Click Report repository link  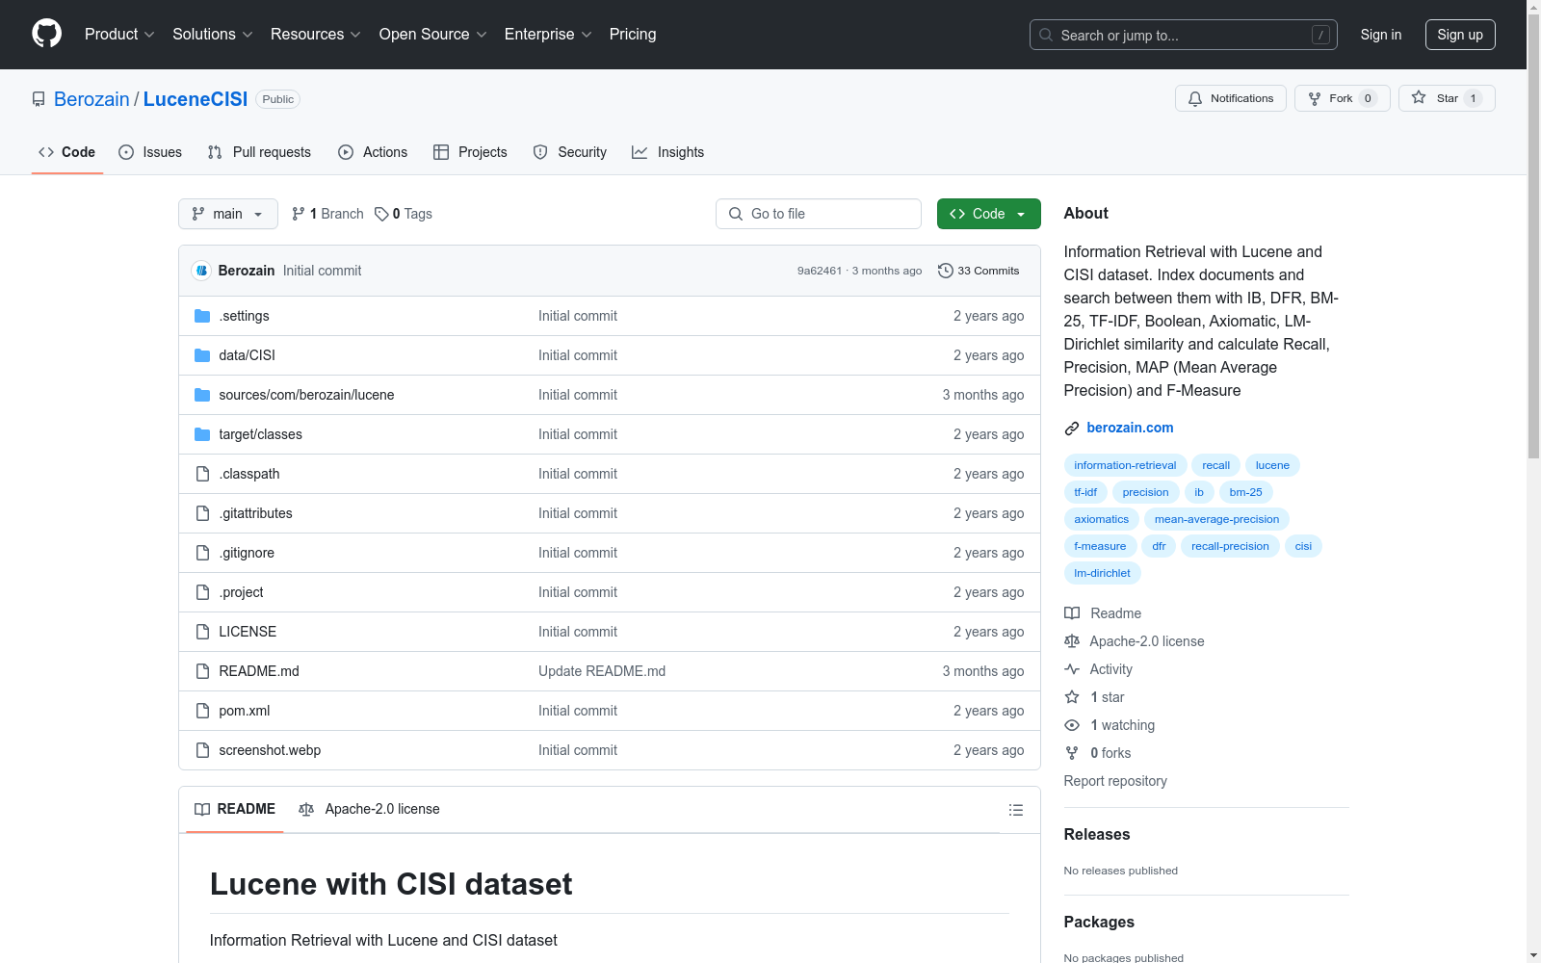[x=1115, y=781]
